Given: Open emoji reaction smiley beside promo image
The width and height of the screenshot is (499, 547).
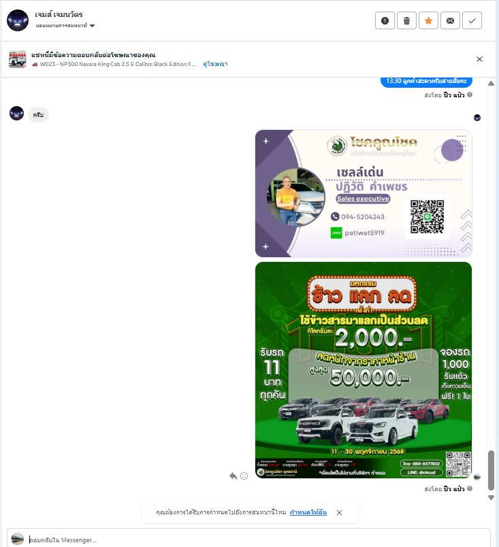Looking at the screenshot, I should [244, 476].
